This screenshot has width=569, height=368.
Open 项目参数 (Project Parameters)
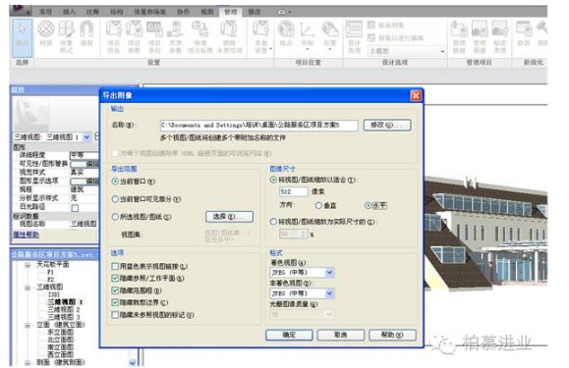pyautogui.click(x=134, y=36)
